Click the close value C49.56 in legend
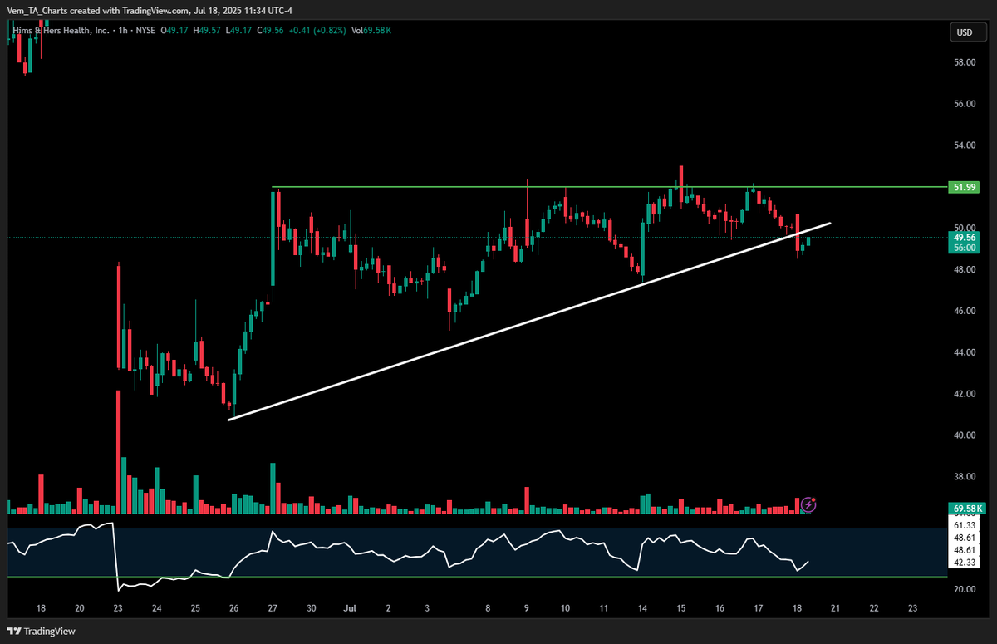This screenshot has height=644, width=997. pos(272,31)
